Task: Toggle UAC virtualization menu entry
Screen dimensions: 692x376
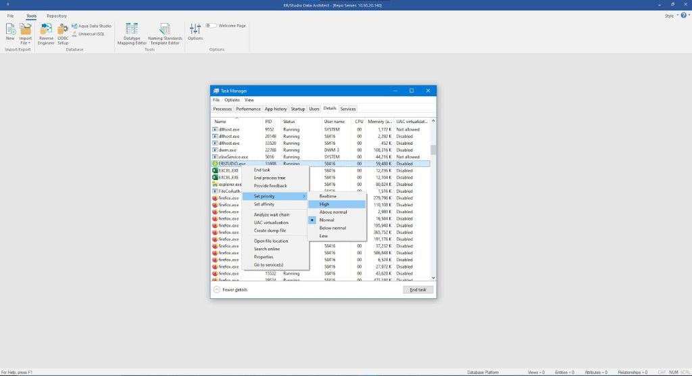Action: coord(276,222)
